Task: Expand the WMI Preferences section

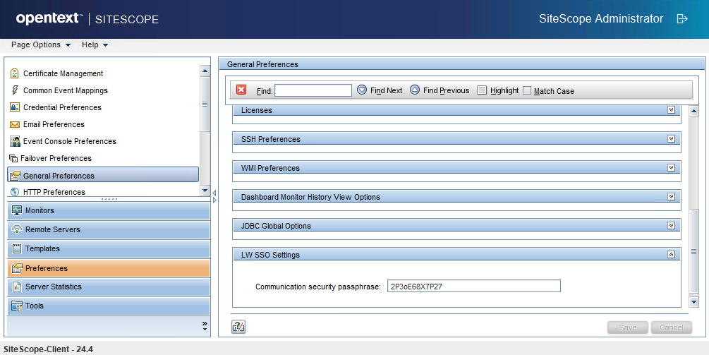Action: point(671,168)
